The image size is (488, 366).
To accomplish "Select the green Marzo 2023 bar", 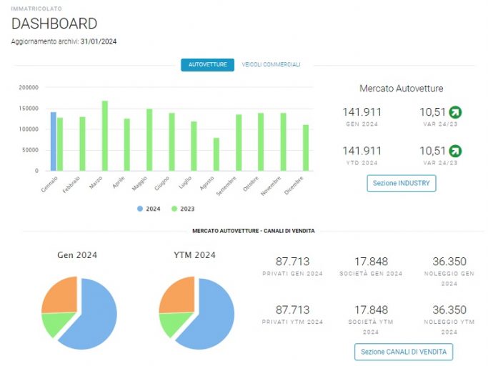I will click(105, 136).
